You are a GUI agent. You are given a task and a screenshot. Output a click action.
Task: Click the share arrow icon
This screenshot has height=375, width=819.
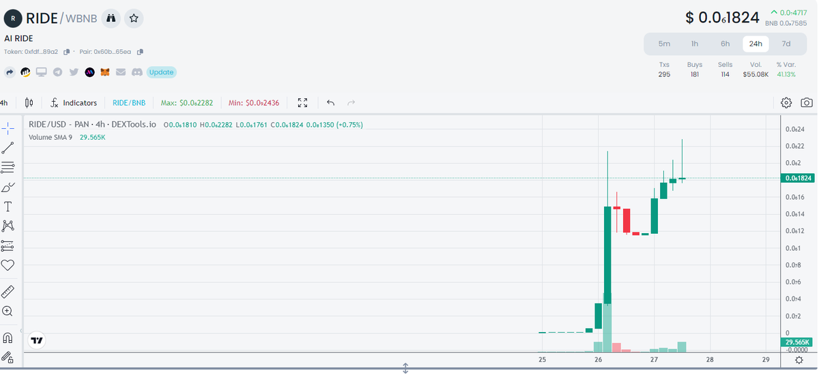pyautogui.click(x=10, y=72)
